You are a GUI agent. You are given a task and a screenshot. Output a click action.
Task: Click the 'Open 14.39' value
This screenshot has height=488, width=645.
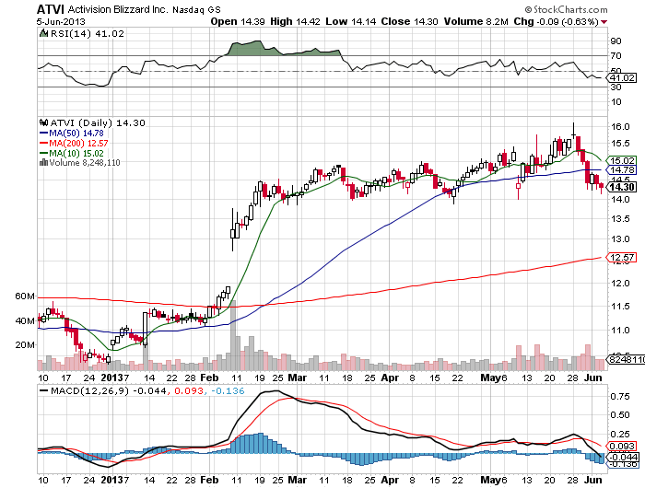tap(238, 21)
